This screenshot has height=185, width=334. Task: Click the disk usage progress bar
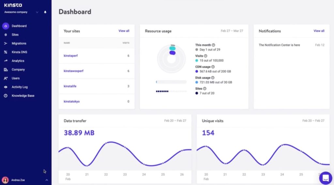(x=171, y=82)
